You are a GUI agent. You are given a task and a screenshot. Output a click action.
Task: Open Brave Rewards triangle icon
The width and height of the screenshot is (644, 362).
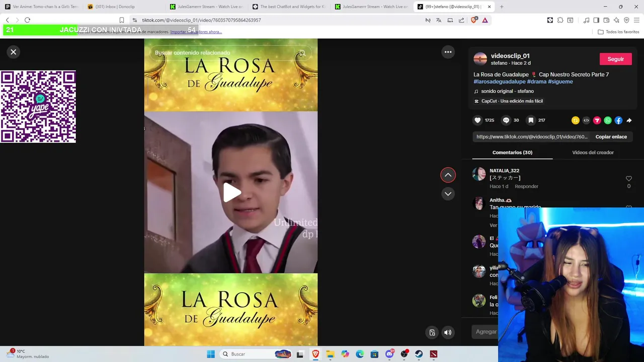coord(485,20)
